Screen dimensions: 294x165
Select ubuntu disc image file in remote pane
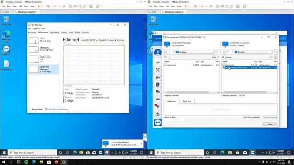[x=250, y=67]
